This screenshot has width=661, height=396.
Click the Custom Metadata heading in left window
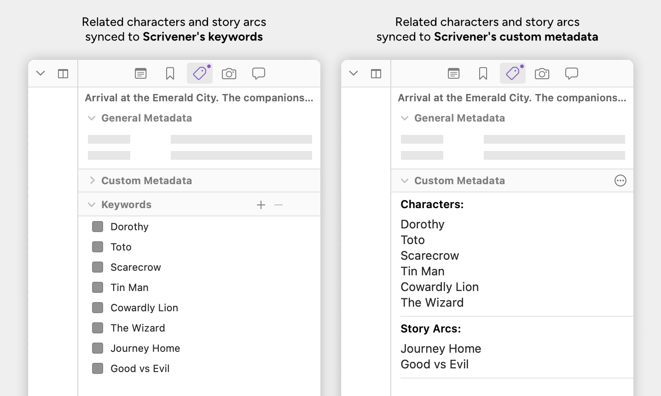(x=147, y=181)
